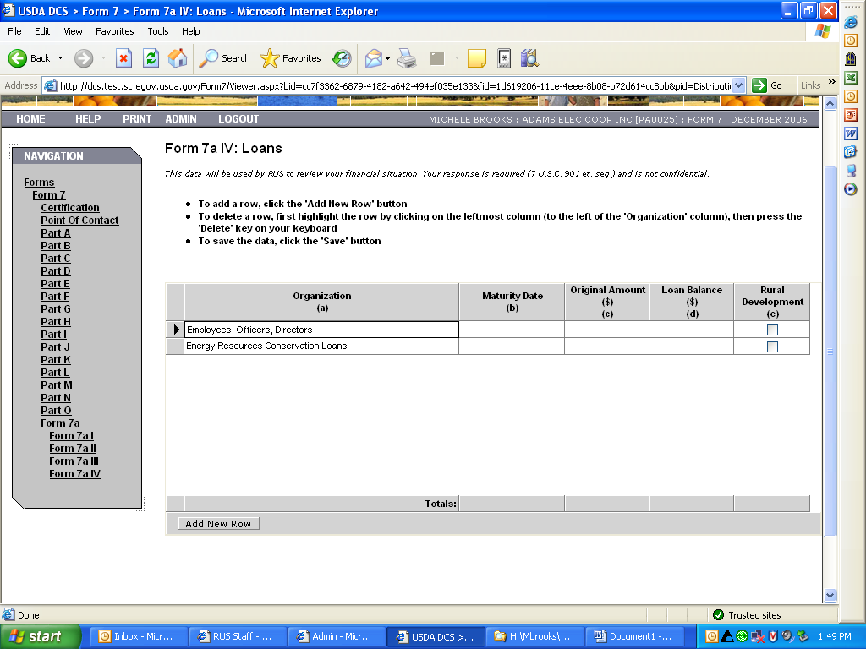
Task: Click the Start button on the taskbar
Action: [40, 636]
